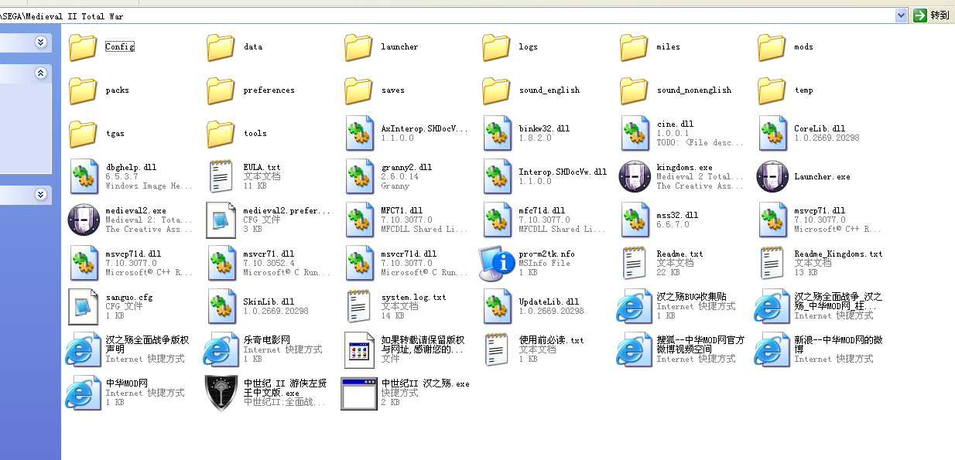The image size is (955, 460).
Task: Open the data folder
Action: pyautogui.click(x=220, y=46)
